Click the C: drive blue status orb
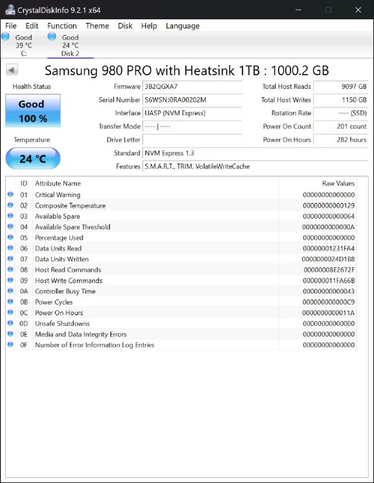This screenshot has width=374, height=483. pos(5,36)
